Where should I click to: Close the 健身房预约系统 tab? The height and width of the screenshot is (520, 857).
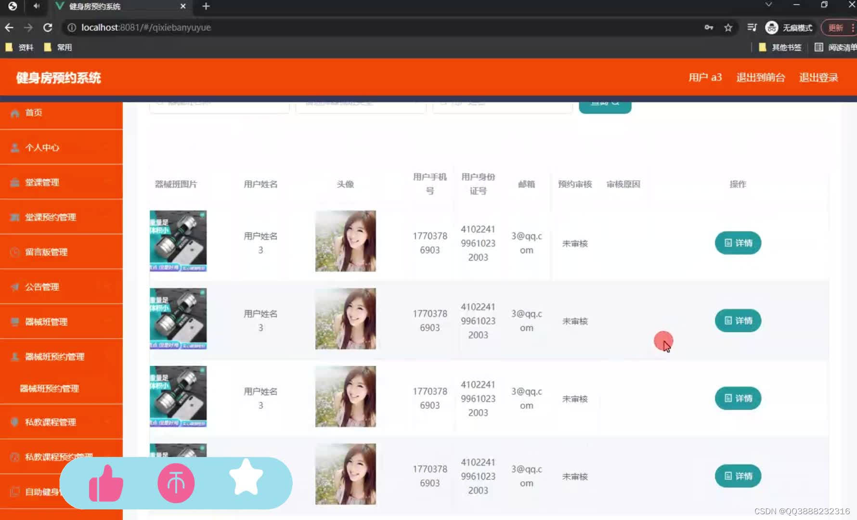183,6
